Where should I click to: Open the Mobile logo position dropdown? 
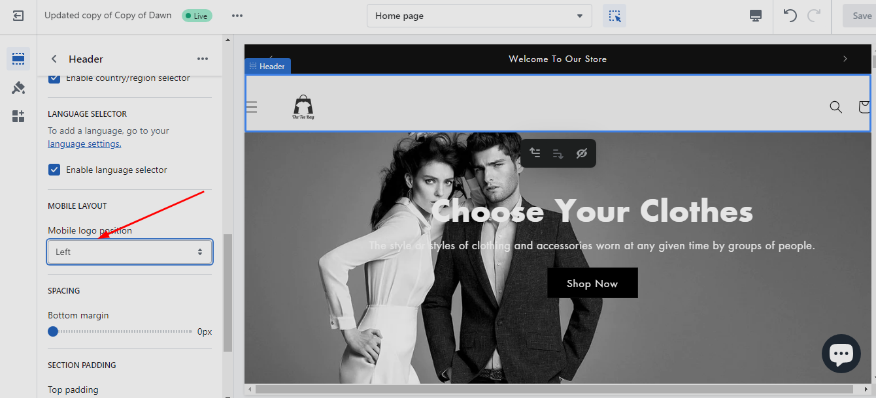tap(129, 252)
